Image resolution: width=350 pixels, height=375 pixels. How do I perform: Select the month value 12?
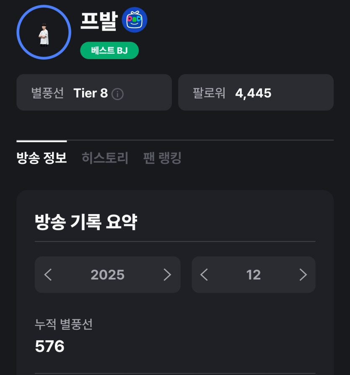pyautogui.click(x=253, y=275)
